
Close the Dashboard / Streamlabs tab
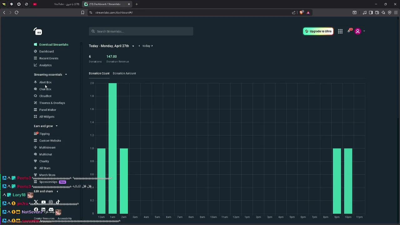click(x=129, y=4)
